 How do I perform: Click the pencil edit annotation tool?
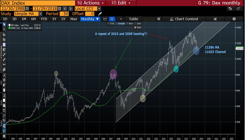tap(4, 75)
